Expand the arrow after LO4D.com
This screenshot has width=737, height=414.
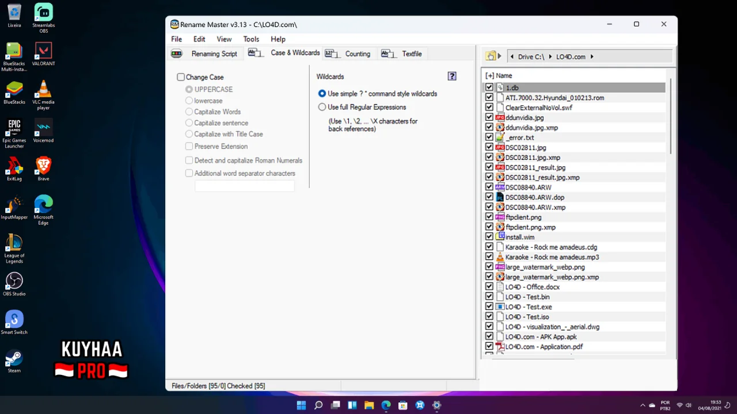coord(591,57)
